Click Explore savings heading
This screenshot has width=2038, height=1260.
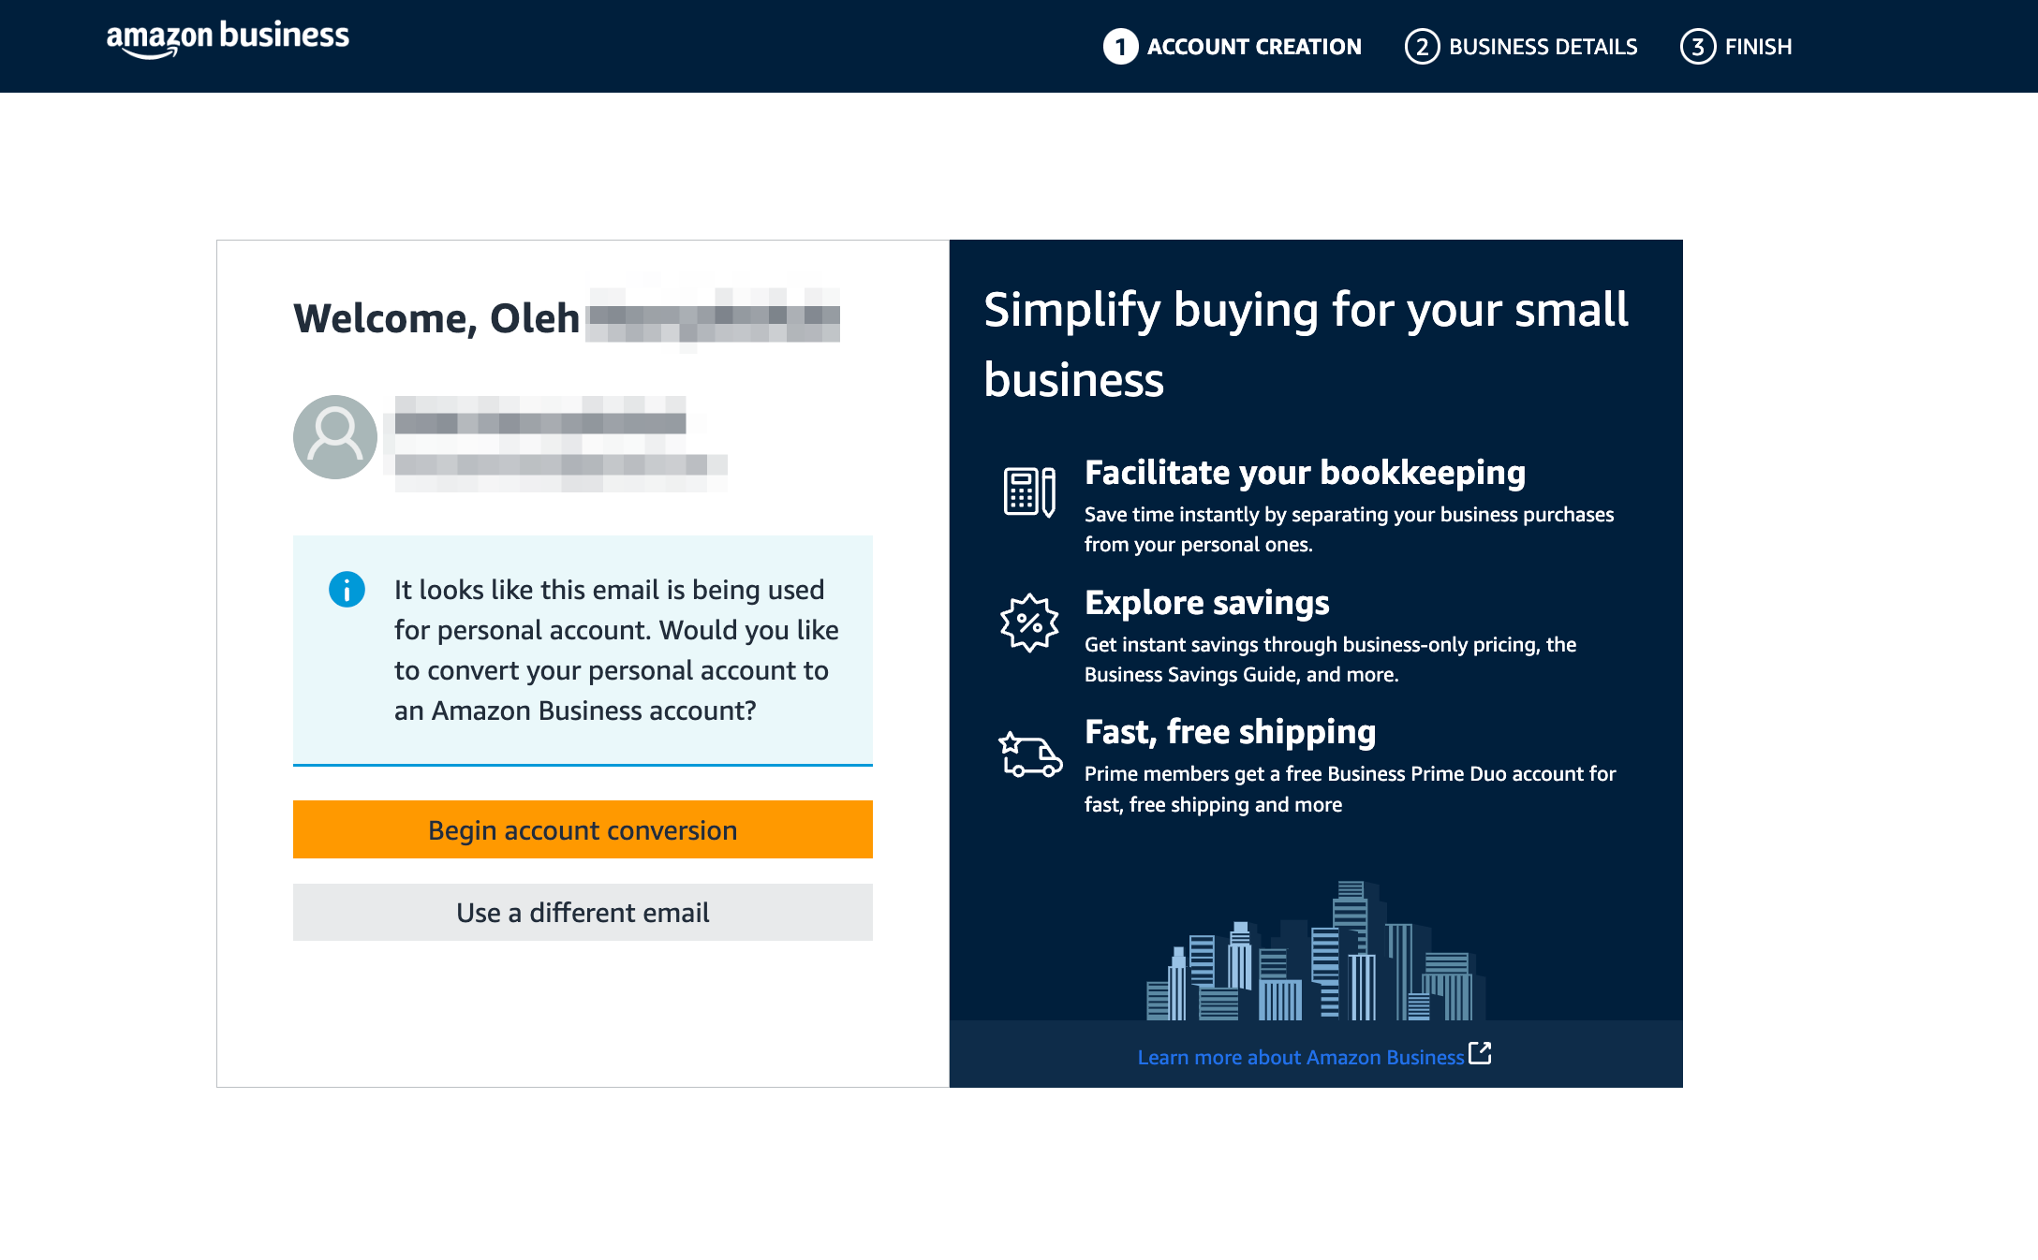1206,603
